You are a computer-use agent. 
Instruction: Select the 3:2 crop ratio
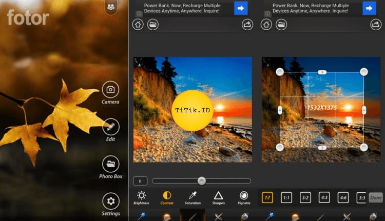(305, 197)
